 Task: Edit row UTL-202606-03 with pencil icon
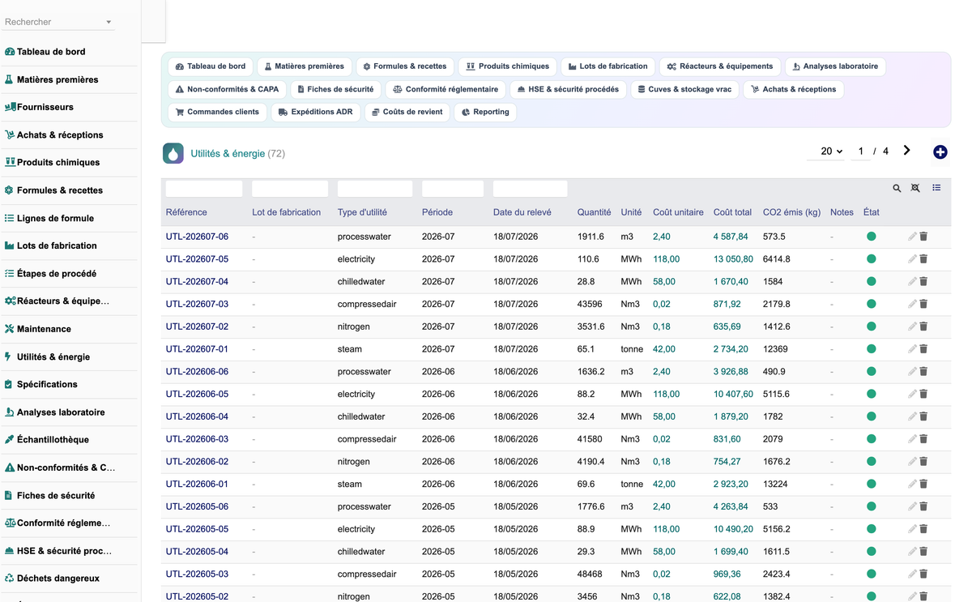(912, 439)
